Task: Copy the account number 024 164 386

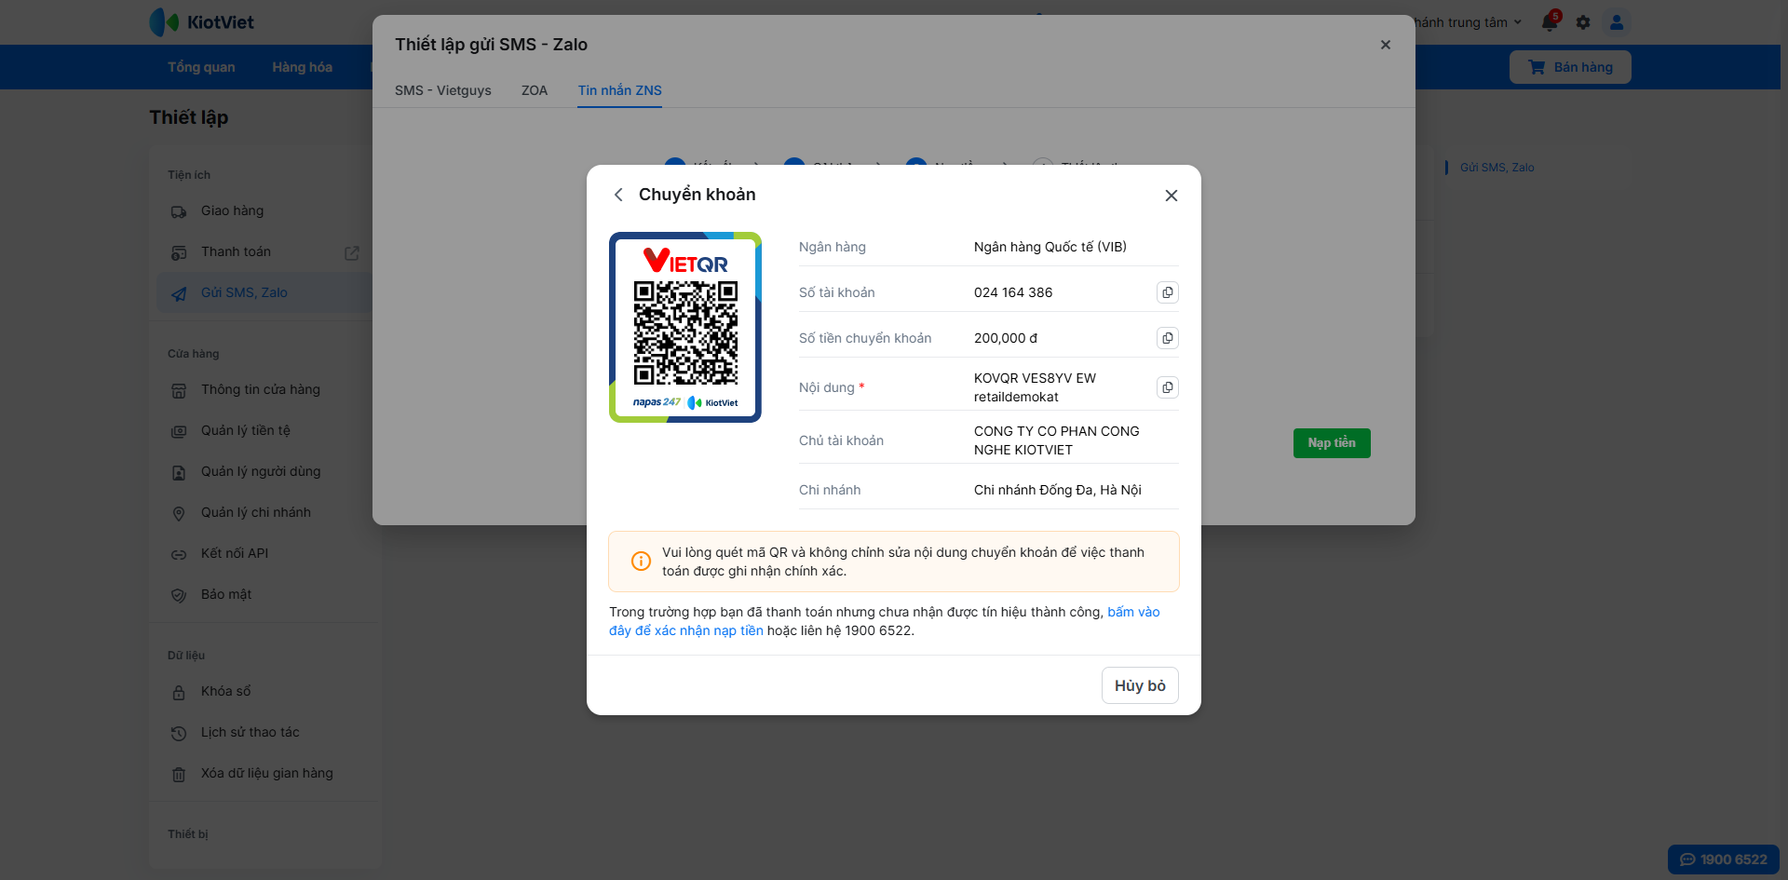Action: [x=1167, y=292]
